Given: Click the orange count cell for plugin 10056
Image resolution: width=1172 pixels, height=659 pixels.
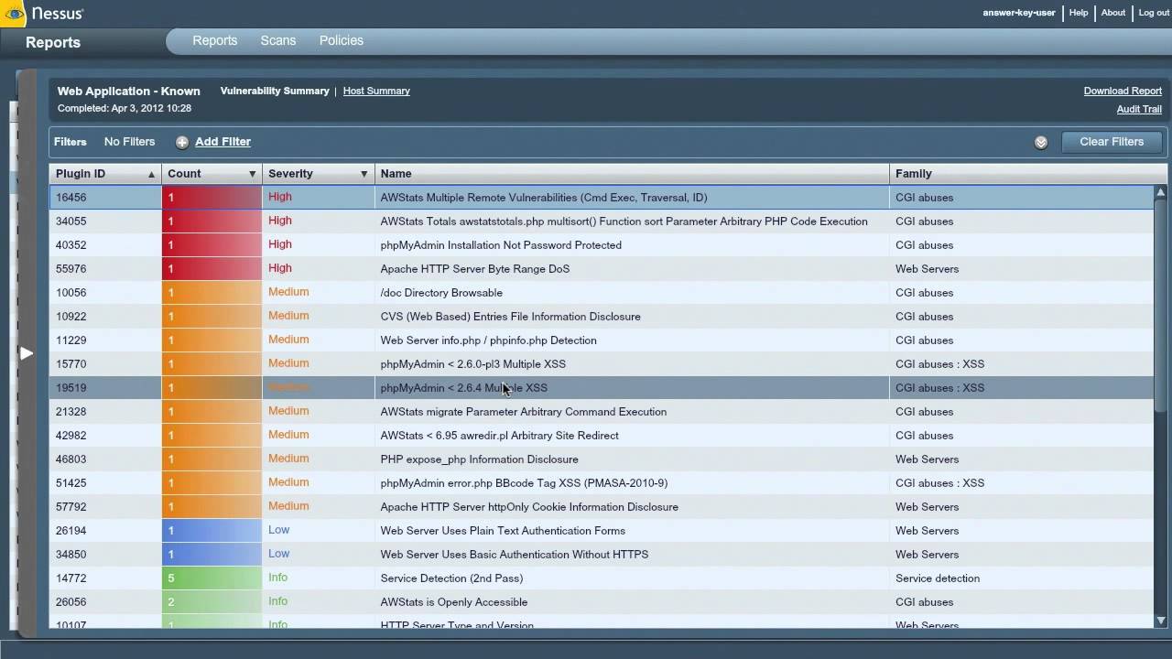Looking at the screenshot, I should 212,293.
